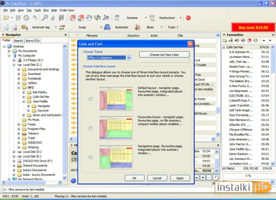
Task: Open the Choose Theme dropdown
Action: [129, 58]
